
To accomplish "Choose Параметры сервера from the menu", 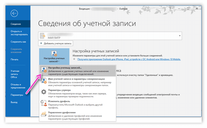I will (x=77, y=93).
